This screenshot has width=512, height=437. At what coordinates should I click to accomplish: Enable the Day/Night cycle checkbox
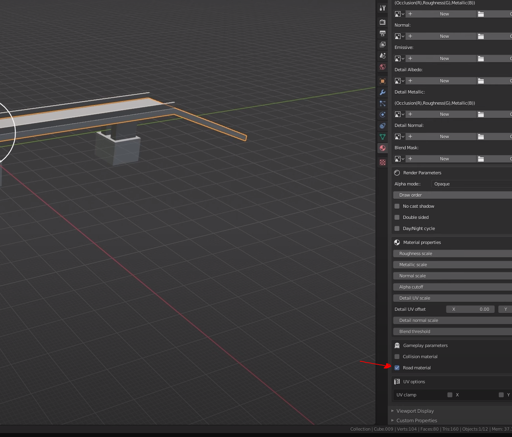pyautogui.click(x=397, y=228)
